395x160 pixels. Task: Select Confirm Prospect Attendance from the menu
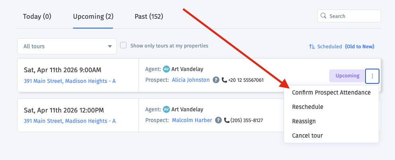tap(331, 93)
